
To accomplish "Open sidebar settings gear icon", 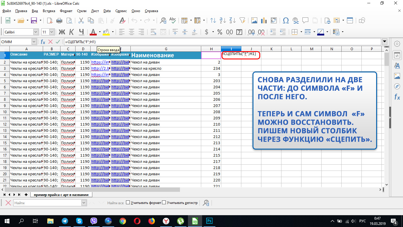I will coord(397,44).
